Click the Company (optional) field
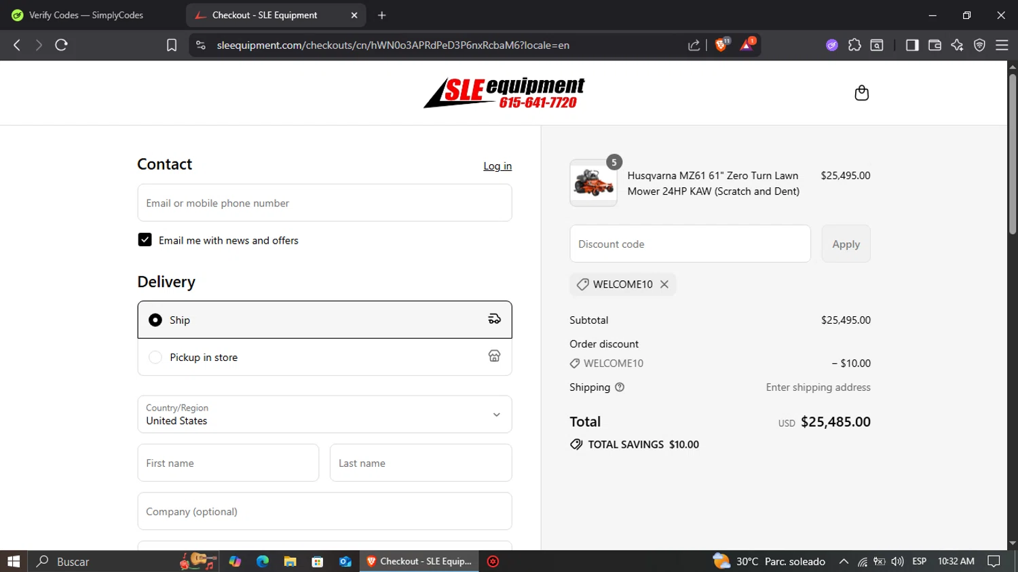Screen dimensions: 1018x572 pos(324,511)
